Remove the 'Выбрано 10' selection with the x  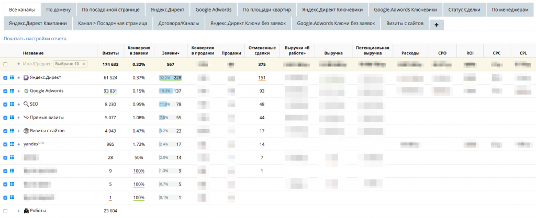coord(83,64)
